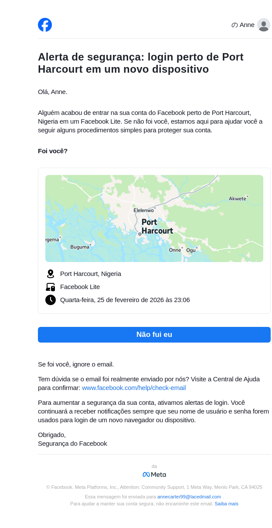This screenshot has height=528, width=272.
Task: Click the Meta logo in footer
Action: [154, 474]
